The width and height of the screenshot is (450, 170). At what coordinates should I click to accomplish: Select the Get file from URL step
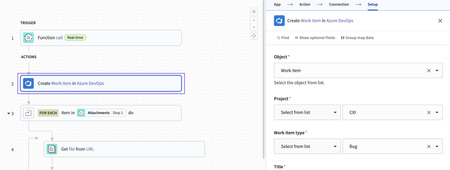(124, 149)
